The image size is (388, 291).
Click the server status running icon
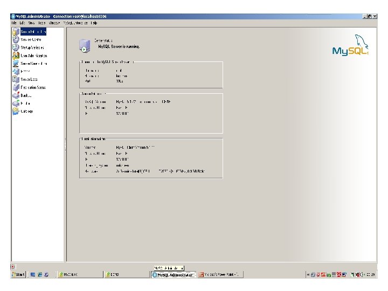(85, 46)
